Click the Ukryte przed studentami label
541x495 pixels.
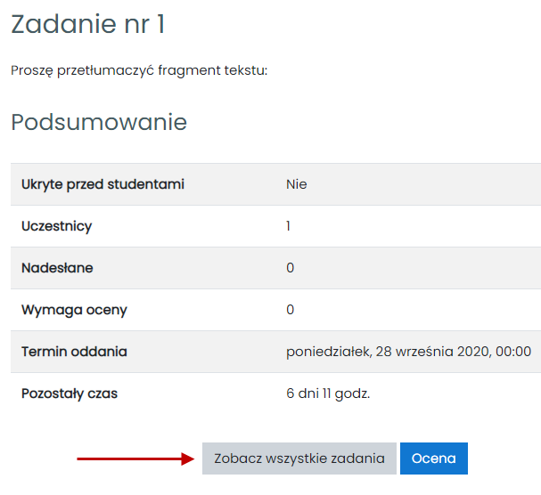[102, 184]
